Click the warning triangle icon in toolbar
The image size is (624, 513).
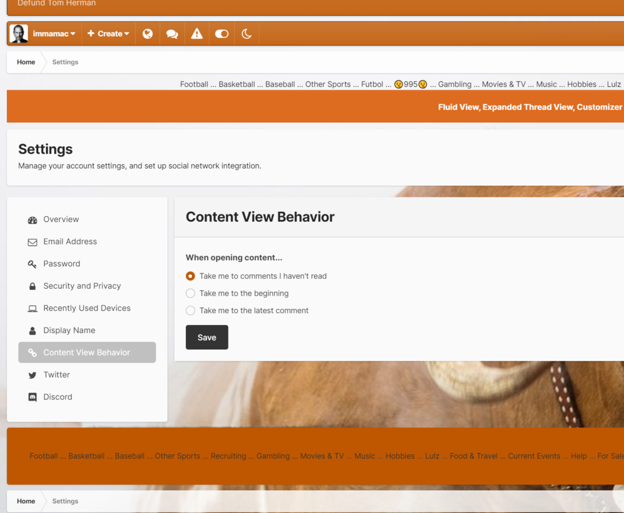pyautogui.click(x=197, y=34)
